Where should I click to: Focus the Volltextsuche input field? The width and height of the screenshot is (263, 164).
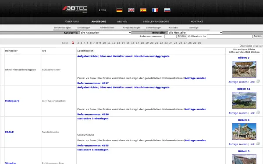point(230,36)
